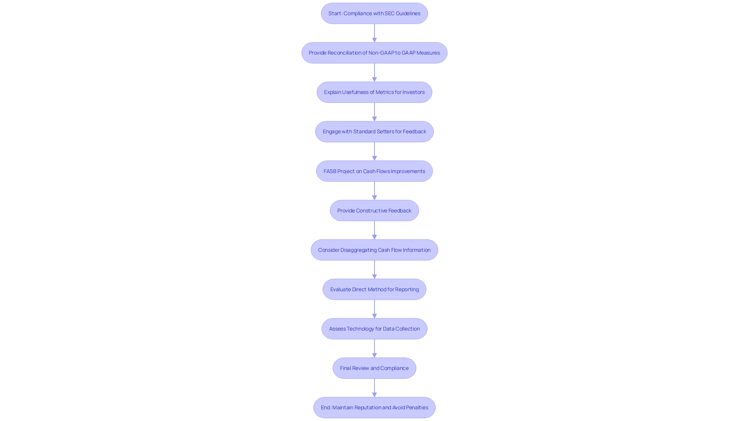Click the Start Compliance with SEC Guidelines node
Image resolution: width=749 pixels, height=421 pixels.
(x=374, y=13)
